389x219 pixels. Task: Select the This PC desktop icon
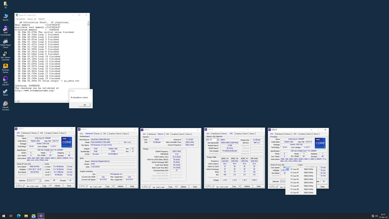coord(5,17)
